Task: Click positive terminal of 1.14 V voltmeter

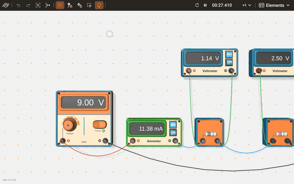Action: click(x=189, y=71)
